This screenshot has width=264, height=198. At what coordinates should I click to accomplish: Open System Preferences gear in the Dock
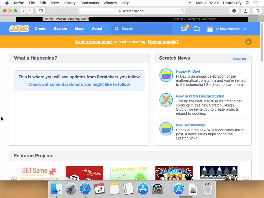pyautogui.click(x=158, y=189)
